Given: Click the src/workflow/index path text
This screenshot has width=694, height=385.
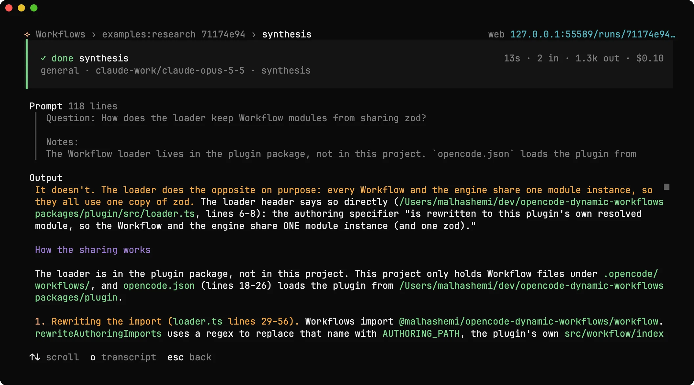Looking at the screenshot, I should (x=614, y=334).
